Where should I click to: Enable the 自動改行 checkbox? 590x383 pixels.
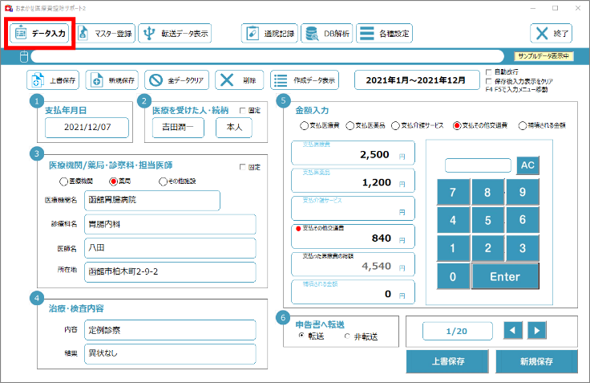pyautogui.click(x=488, y=72)
